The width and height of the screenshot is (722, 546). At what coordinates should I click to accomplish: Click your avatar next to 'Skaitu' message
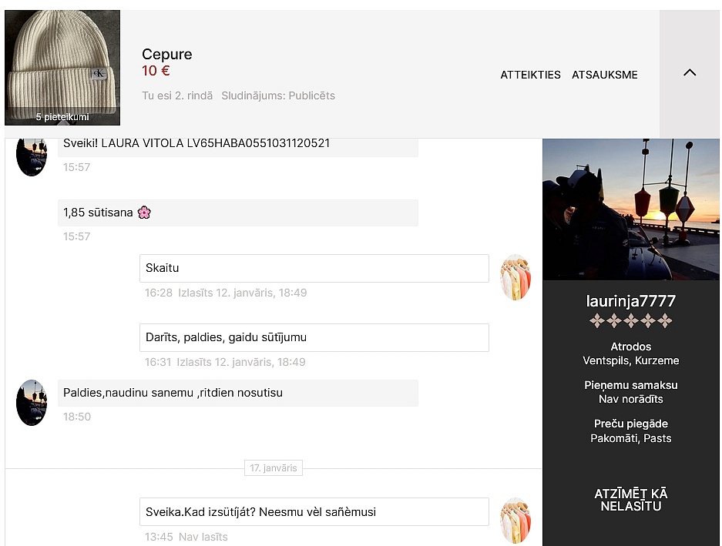[x=515, y=277]
